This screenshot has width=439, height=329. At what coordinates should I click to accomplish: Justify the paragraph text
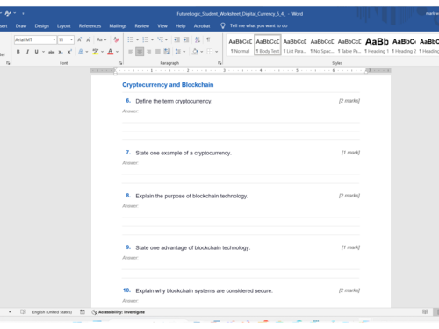tap(158, 52)
